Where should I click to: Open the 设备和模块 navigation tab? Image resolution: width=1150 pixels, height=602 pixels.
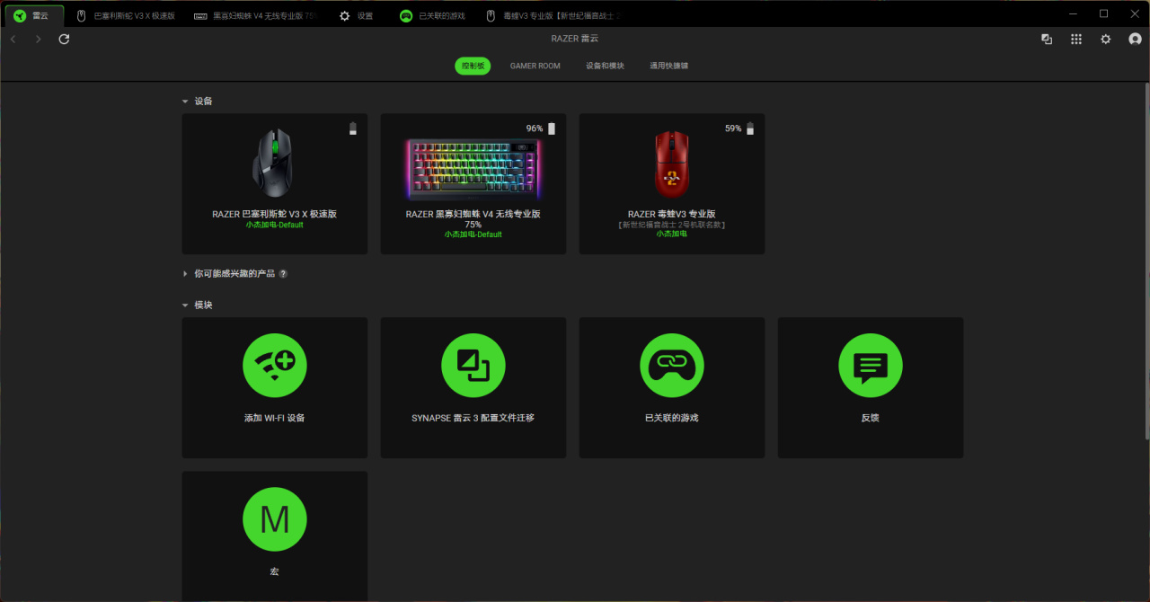605,66
